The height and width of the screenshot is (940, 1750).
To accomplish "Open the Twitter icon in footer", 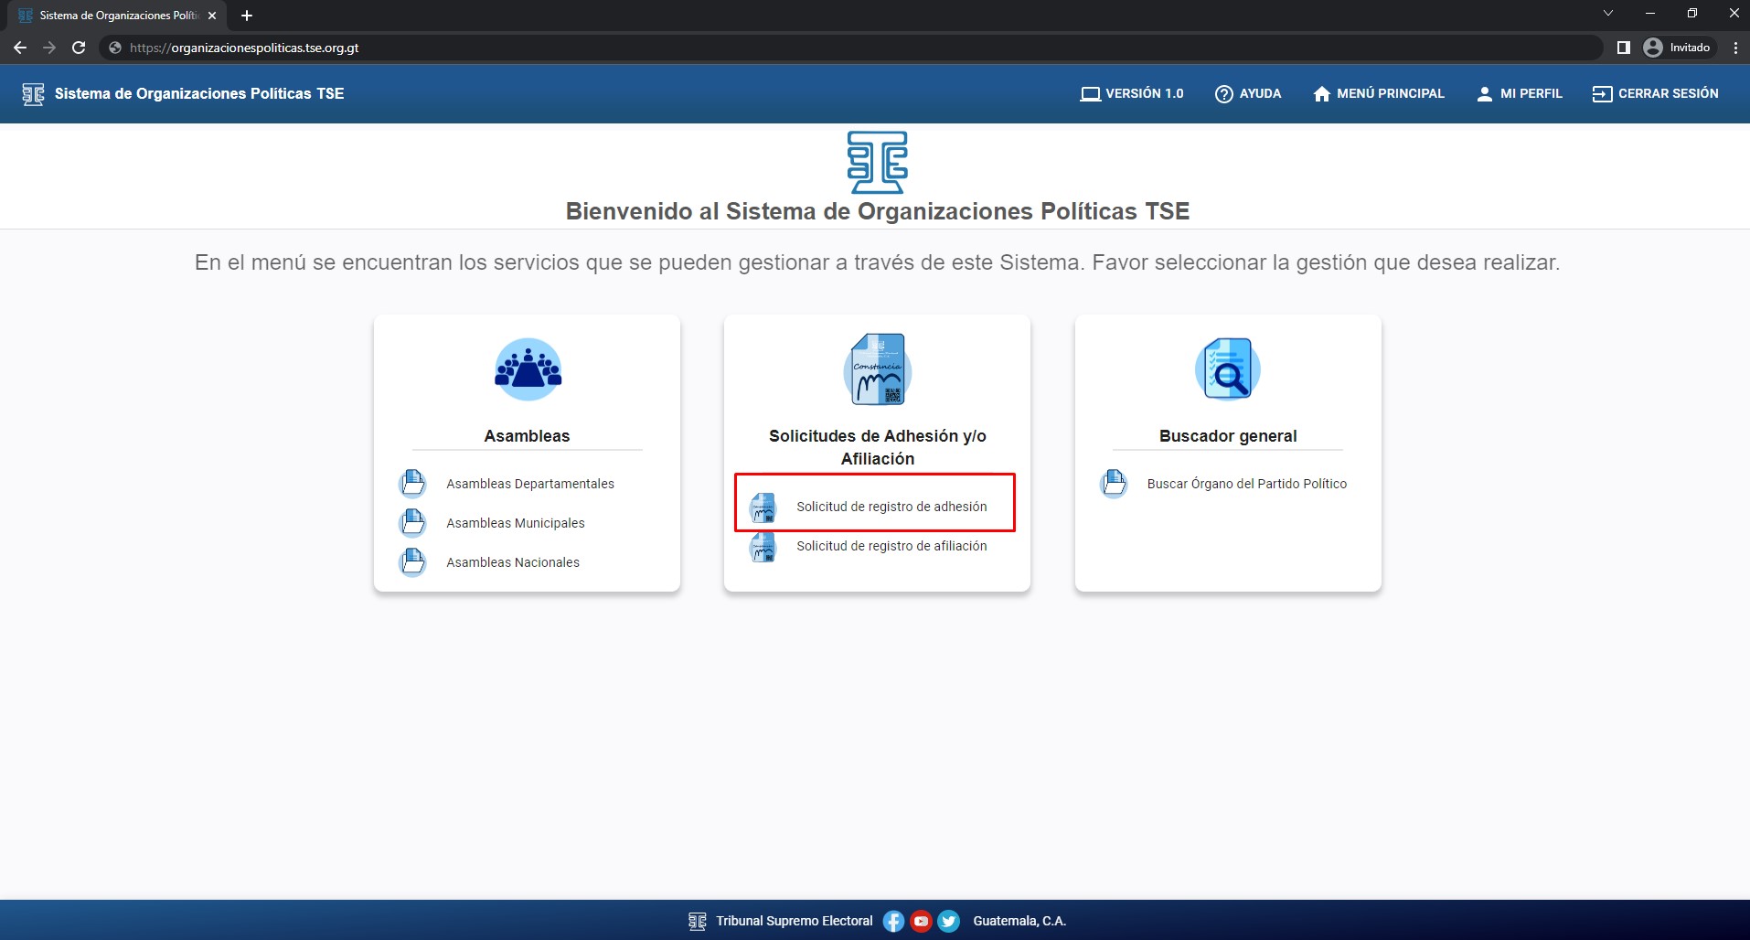I will (949, 921).
